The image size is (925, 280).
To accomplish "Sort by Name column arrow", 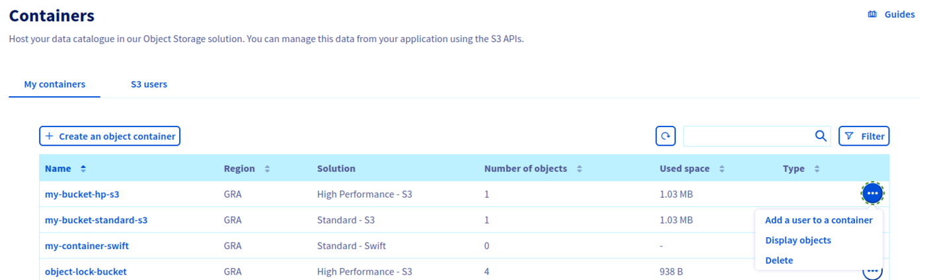I will (83, 169).
